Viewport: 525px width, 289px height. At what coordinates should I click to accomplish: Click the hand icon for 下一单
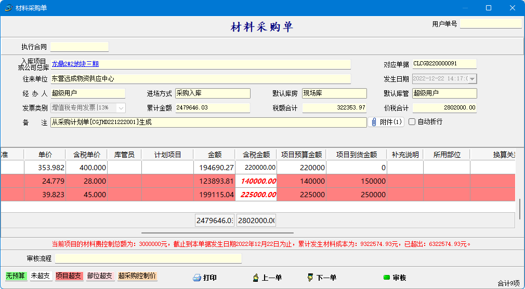pos(311,278)
